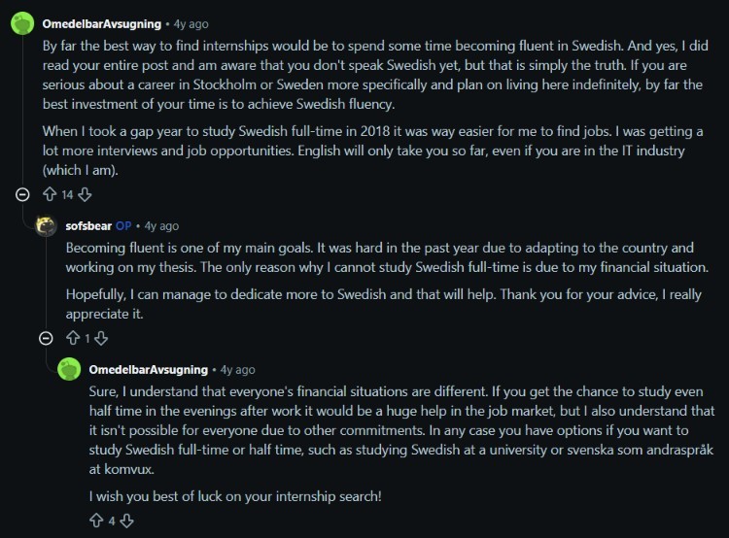Downvote sofsbear's reply
The width and height of the screenshot is (729, 538).
[x=101, y=338]
